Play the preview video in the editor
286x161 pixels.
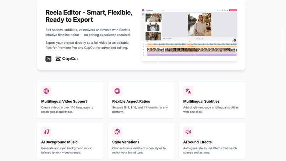(199, 39)
